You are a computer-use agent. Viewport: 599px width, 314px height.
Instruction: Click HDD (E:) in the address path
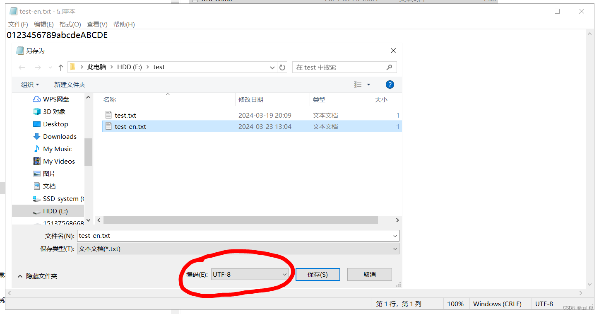point(130,67)
